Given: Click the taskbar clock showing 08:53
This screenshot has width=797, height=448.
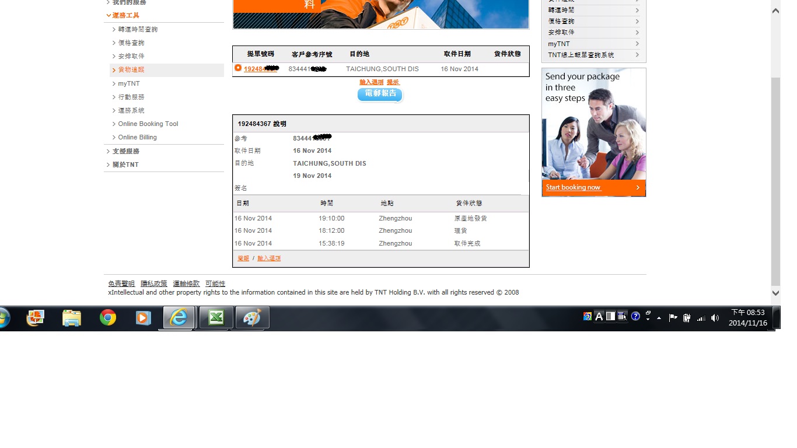Looking at the screenshot, I should (x=748, y=318).
